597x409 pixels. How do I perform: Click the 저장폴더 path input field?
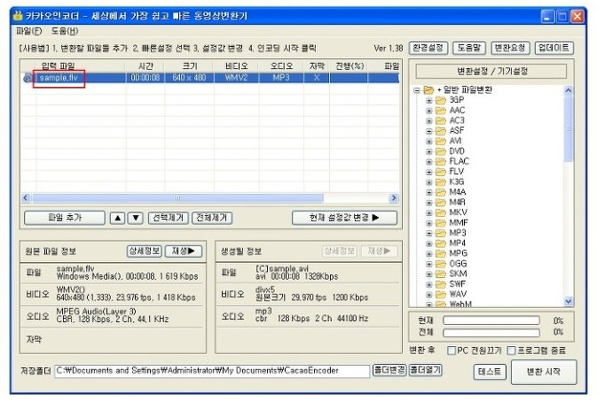[212, 371]
